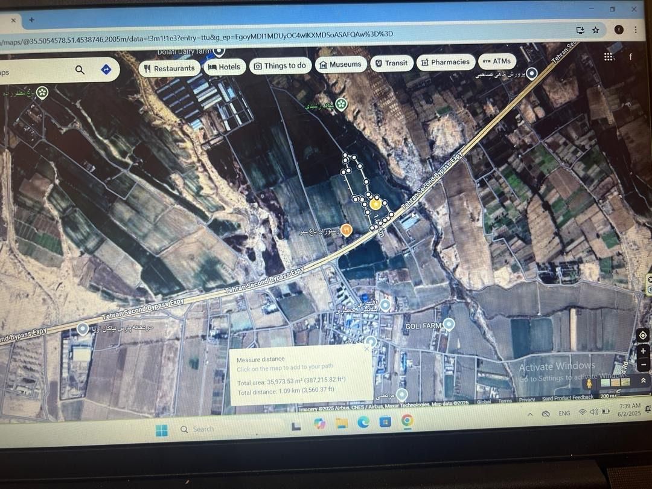Open the green park marker in the top-left

[x=42, y=93]
